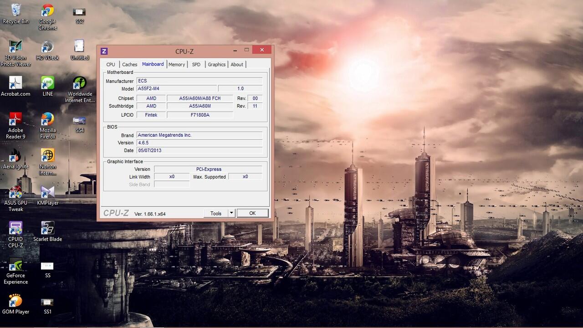Image resolution: width=583 pixels, height=328 pixels.
Task: Open the Memory tab in CPU-Z
Action: 177,65
